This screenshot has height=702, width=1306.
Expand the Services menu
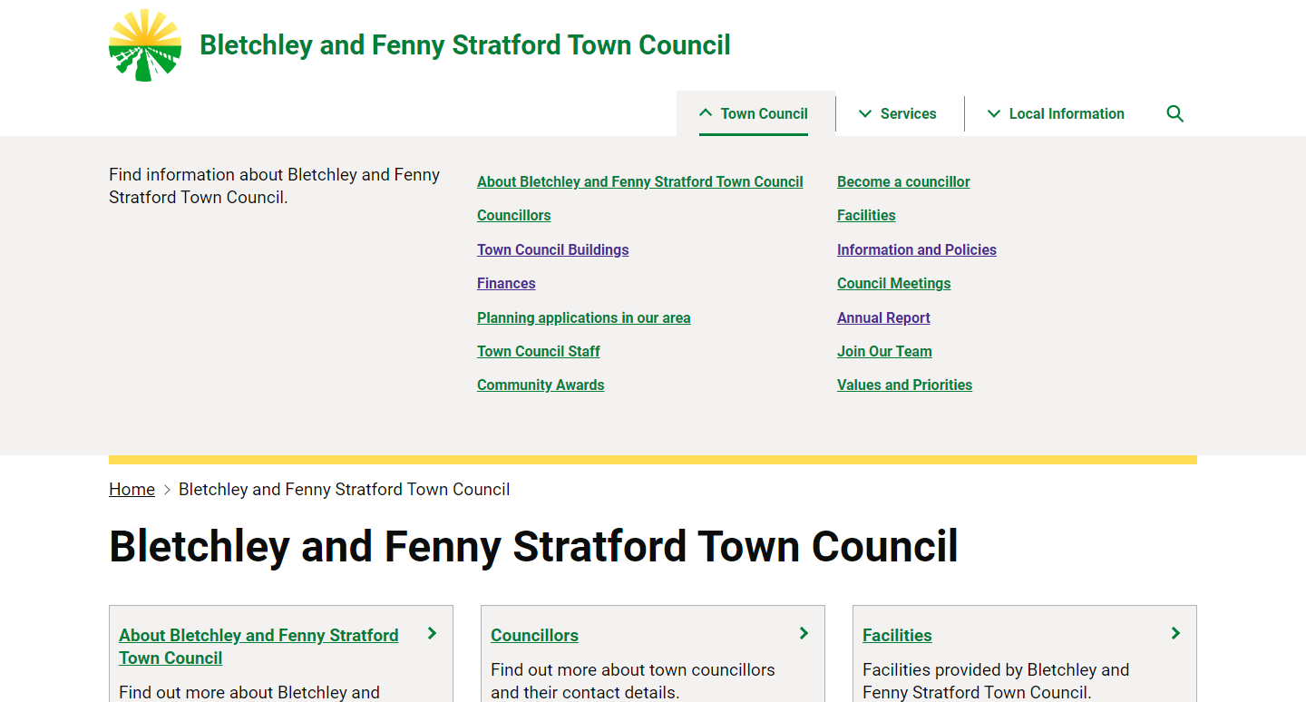point(897,113)
